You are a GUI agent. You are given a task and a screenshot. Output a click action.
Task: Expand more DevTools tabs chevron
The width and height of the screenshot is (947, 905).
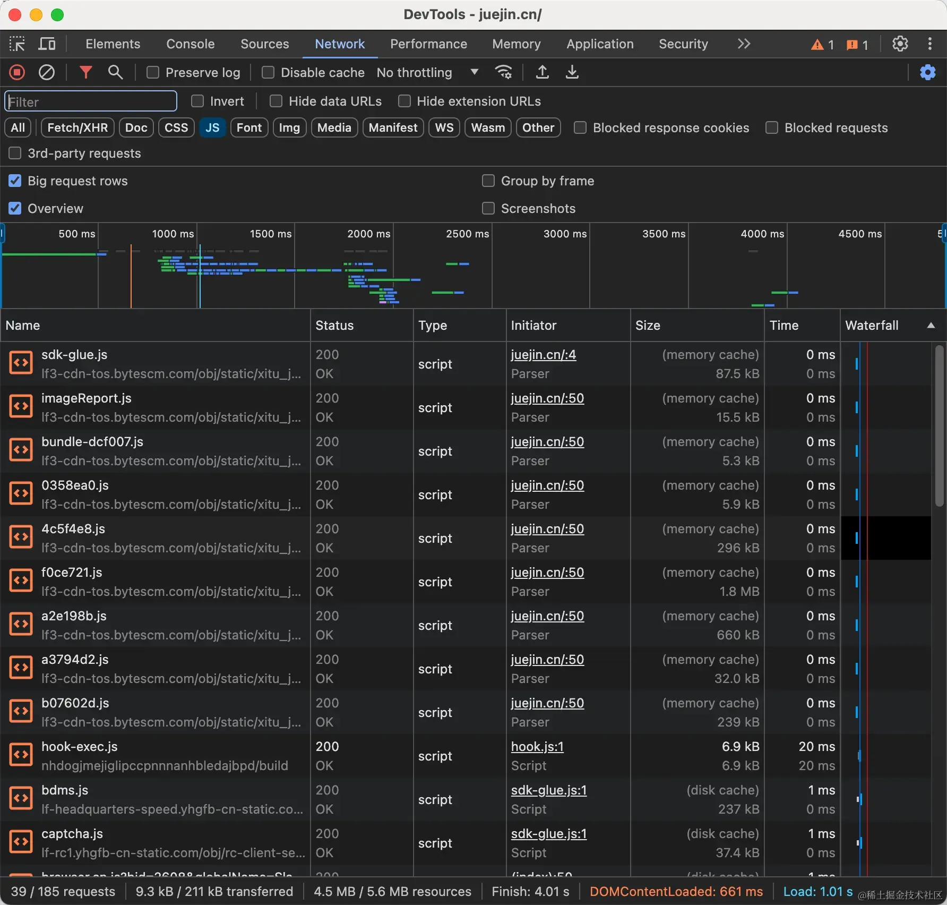(x=744, y=44)
